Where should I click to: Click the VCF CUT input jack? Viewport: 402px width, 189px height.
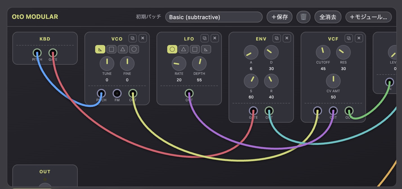tap(333, 111)
